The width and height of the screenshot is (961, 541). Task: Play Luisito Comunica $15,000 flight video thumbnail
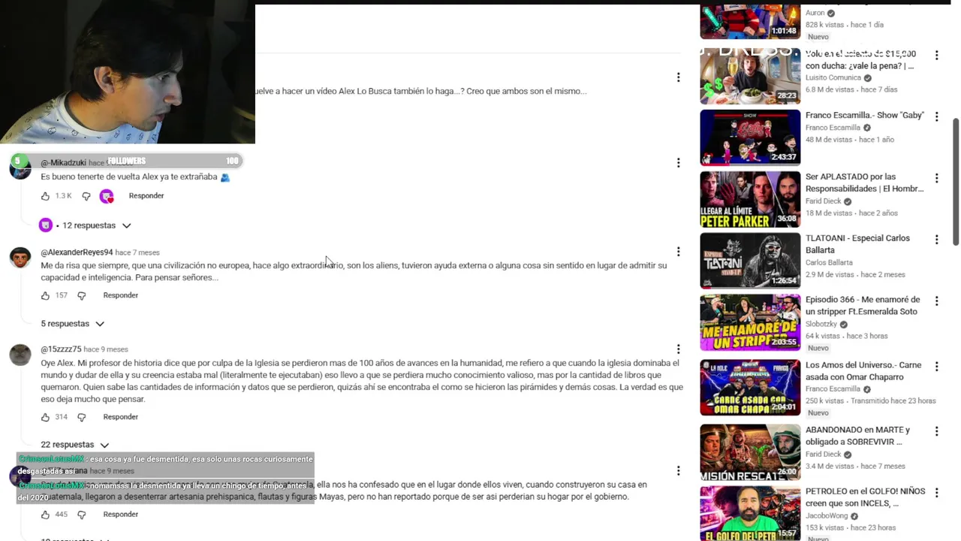tap(750, 76)
